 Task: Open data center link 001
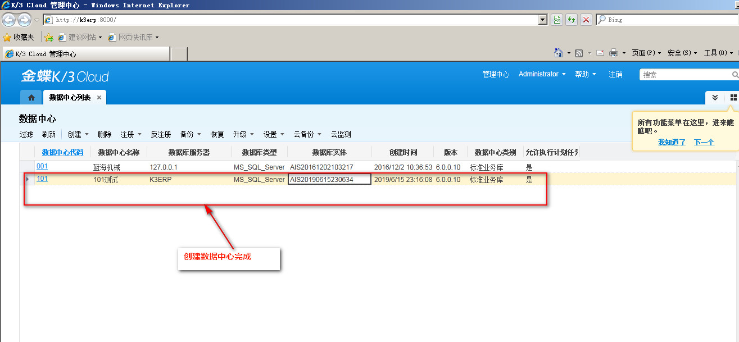click(x=42, y=166)
